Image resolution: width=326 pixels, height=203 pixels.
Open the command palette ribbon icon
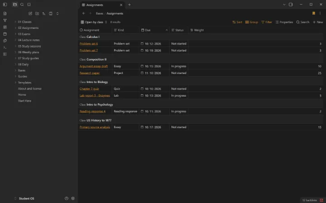coord(5,47)
